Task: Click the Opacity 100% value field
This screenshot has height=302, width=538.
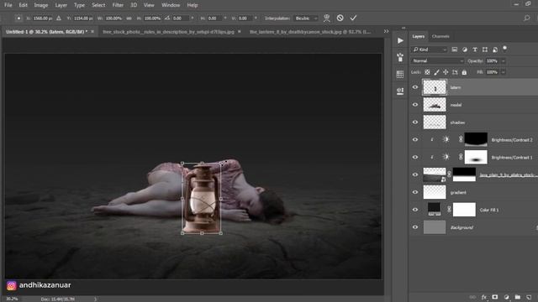Action: (x=493, y=61)
